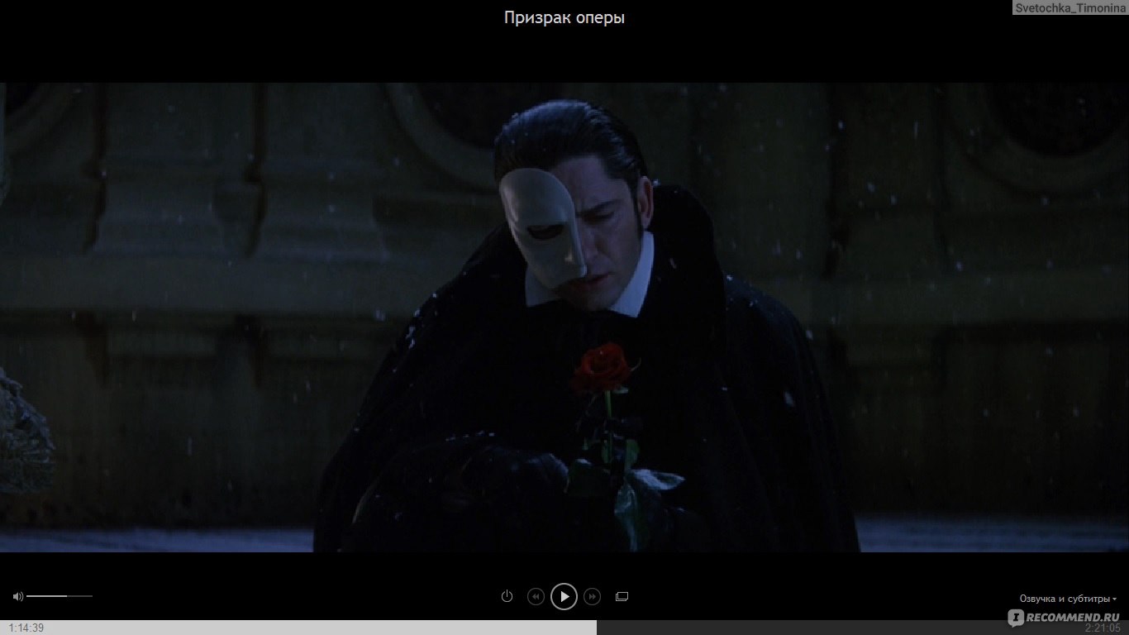Click the power icon in player controls
The image size is (1129, 635).
[507, 596]
